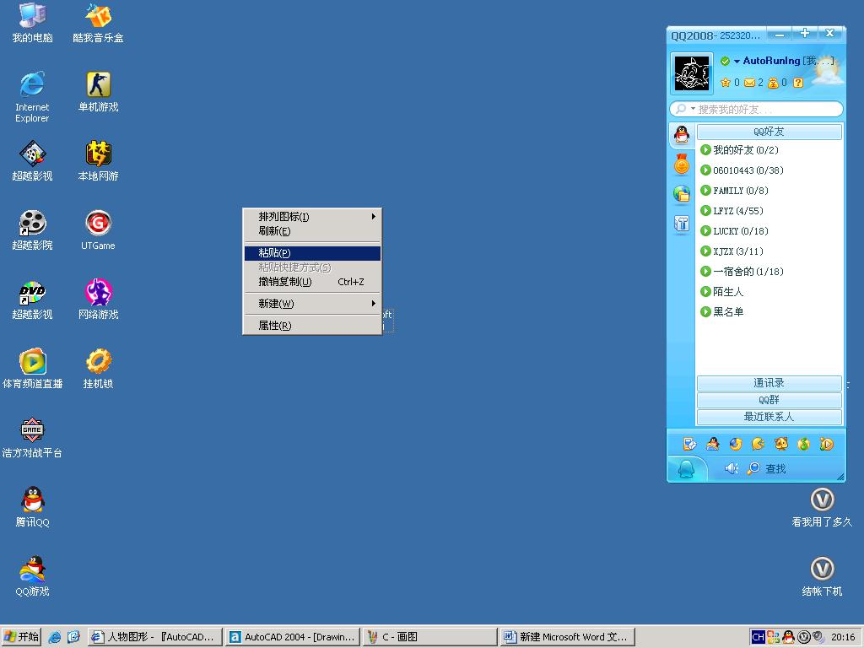Click the QQ star level icon
The height and width of the screenshot is (648, 864).
725,83
